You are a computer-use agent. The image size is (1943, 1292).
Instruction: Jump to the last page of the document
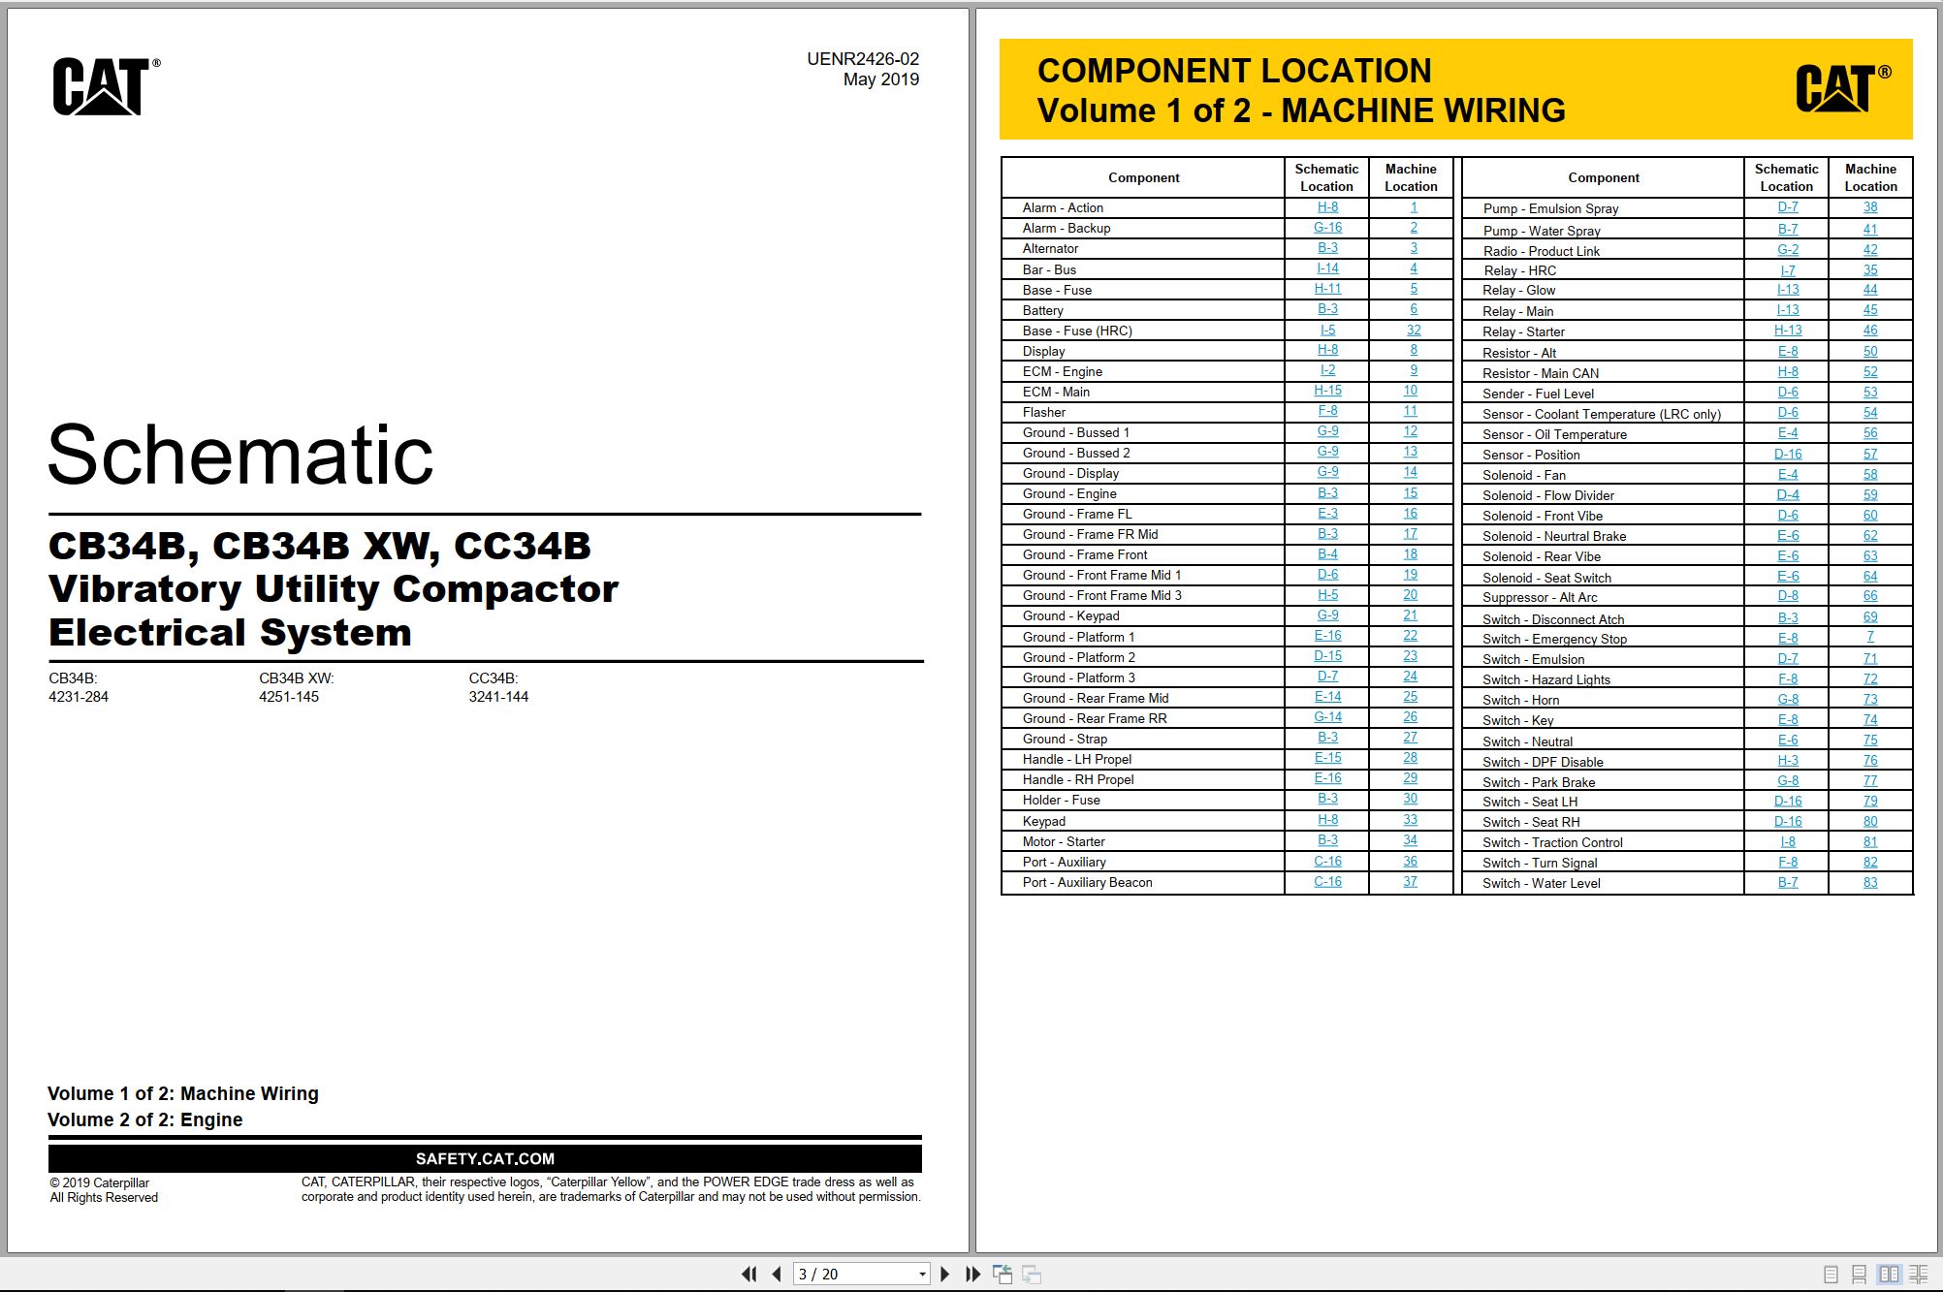972,1274
